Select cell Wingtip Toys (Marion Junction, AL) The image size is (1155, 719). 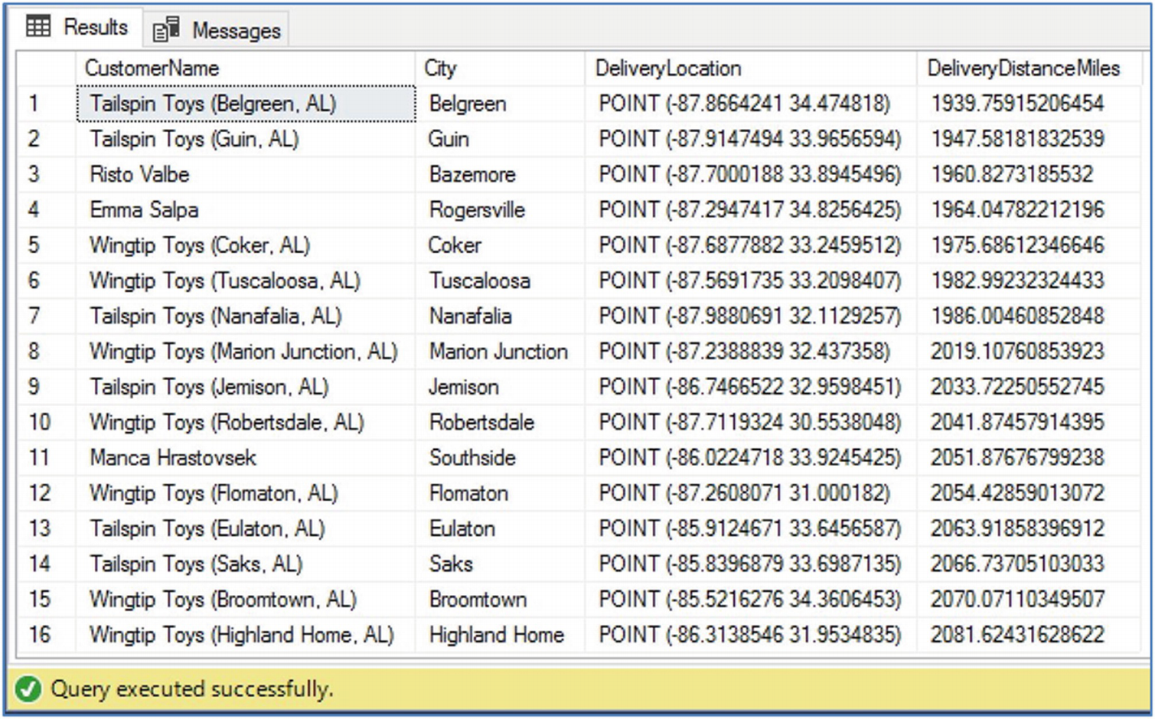(x=245, y=352)
